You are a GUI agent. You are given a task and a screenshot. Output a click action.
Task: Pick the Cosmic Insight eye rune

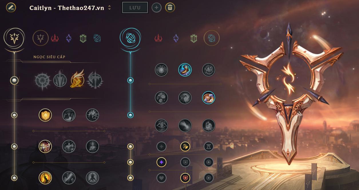161,126
